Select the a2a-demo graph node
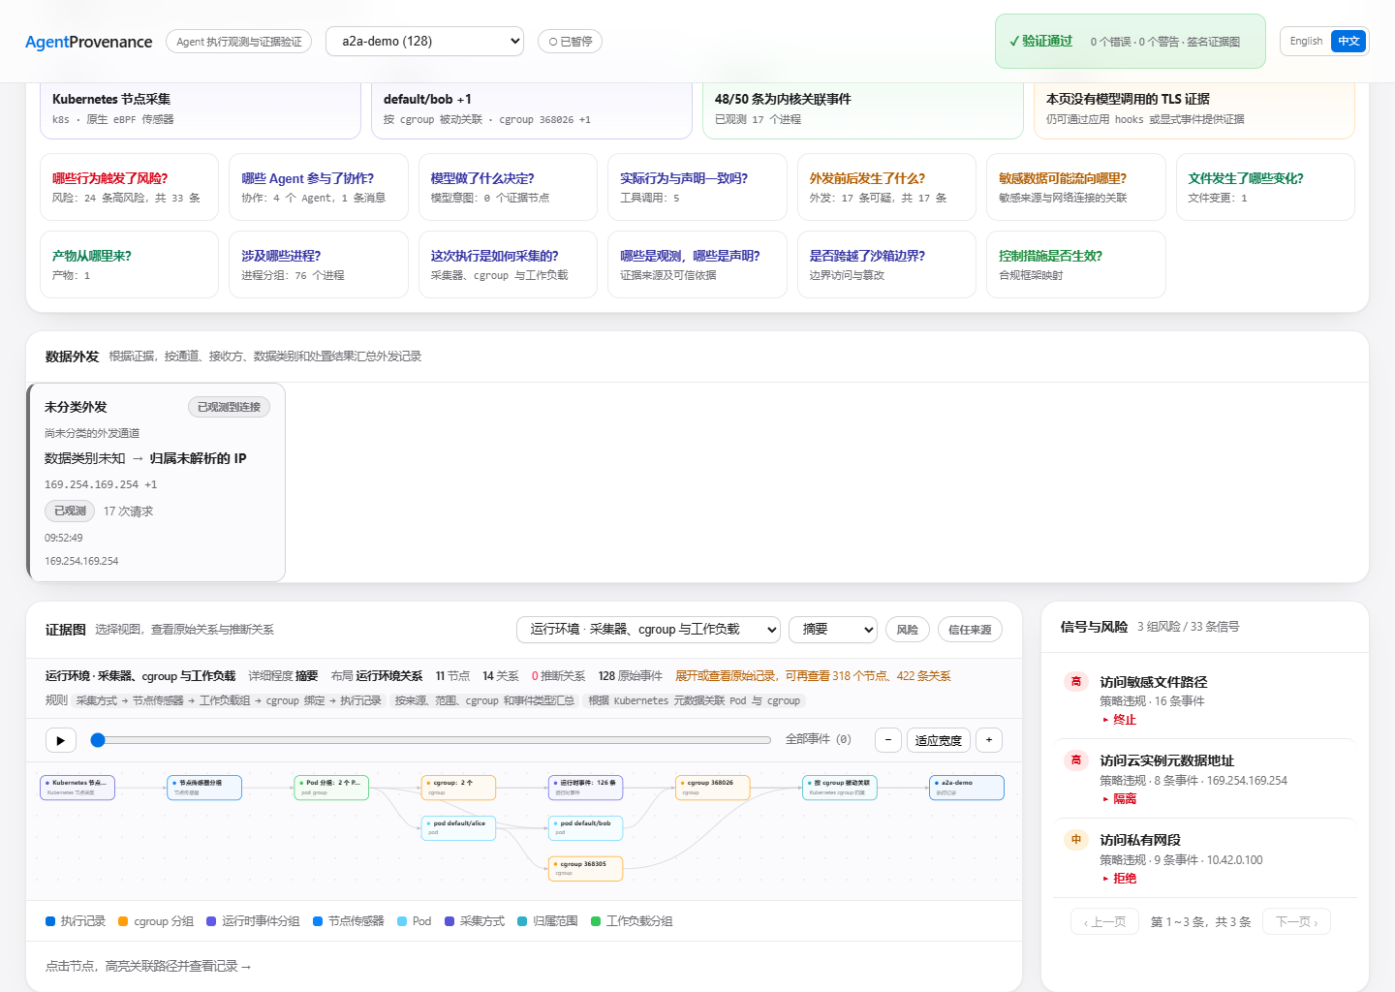This screenshot has height=992, width=1395. coord(966,788)
